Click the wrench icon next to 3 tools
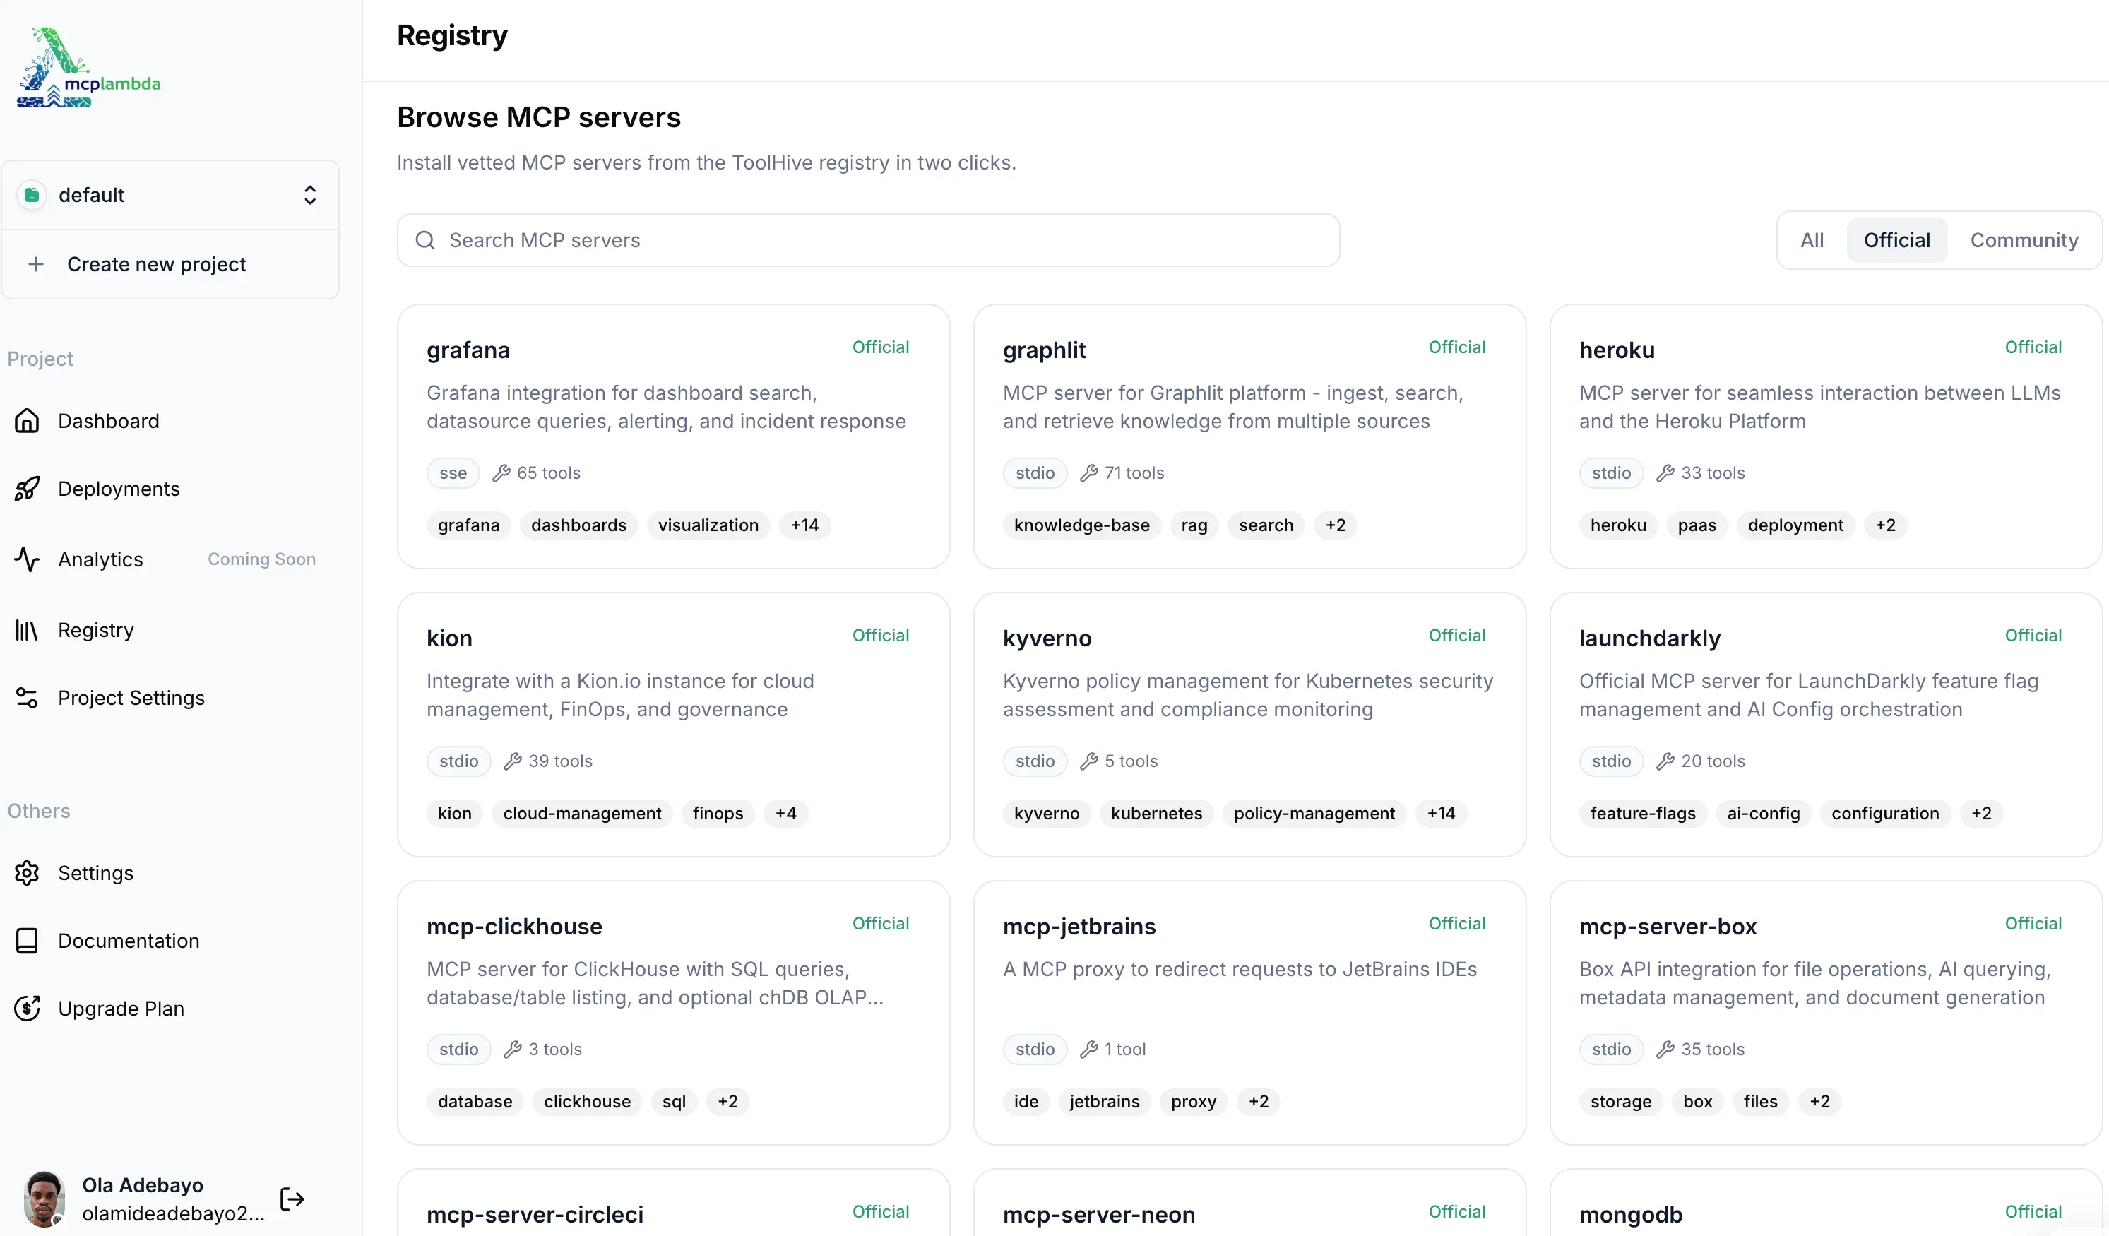The image size is (2109, 1236). pyautogui.click(x=513, y=1050)
